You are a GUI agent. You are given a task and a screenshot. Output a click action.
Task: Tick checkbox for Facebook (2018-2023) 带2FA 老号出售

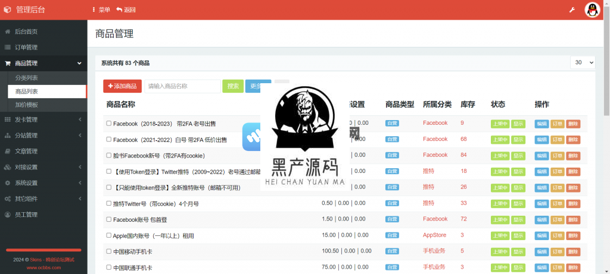109,123
